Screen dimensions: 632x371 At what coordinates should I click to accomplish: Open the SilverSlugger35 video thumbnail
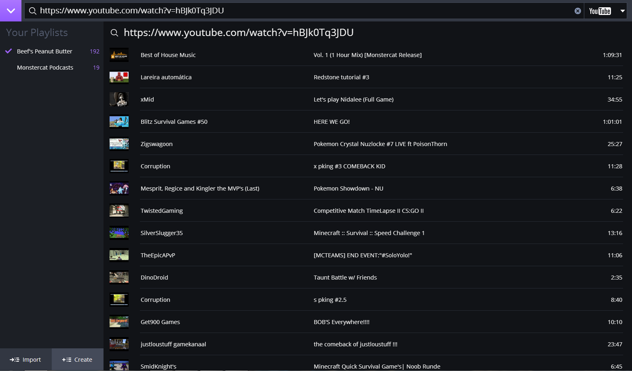coord(119,233)
